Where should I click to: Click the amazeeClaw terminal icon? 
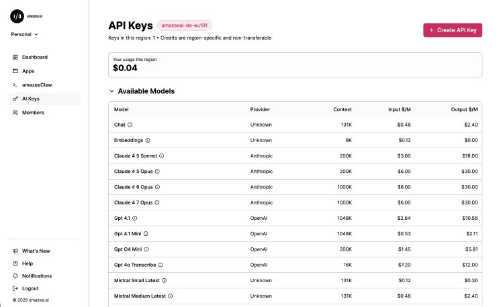pyautogui.click(x=15, y=85)
